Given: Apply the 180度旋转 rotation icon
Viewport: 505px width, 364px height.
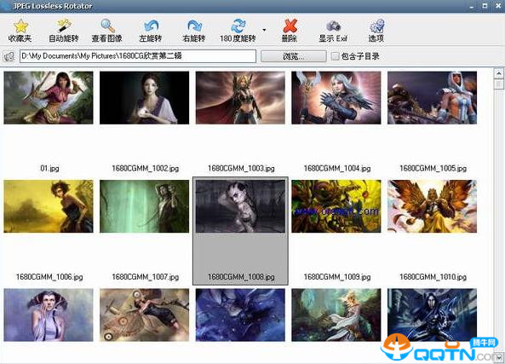Looking at the screenshot, I should point(238,26).
